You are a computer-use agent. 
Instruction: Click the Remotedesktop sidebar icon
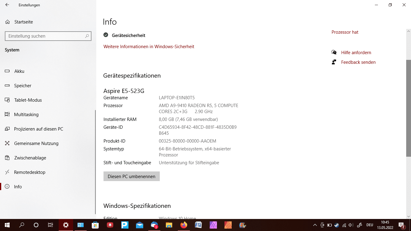pos(8,172)
